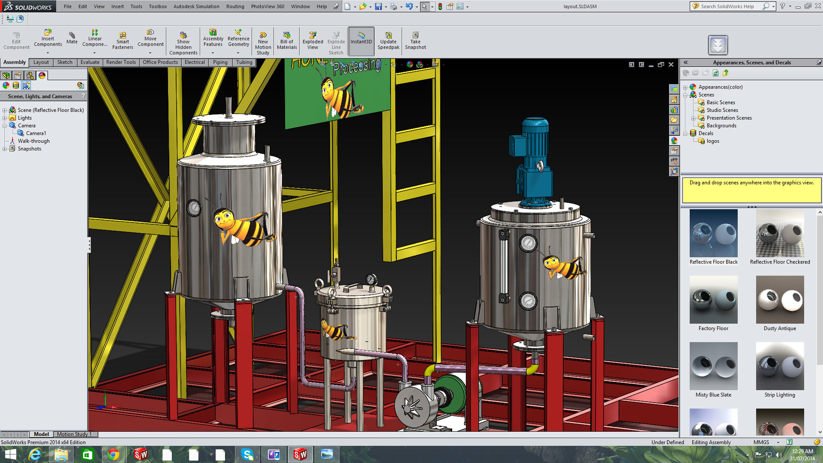Open the PhotoView 360 menu

point(267,6)
